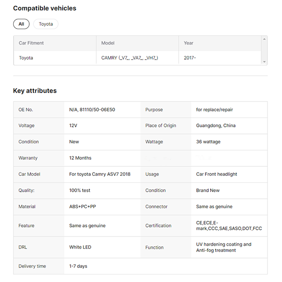Select the Toyota filter tab
The width and height of the screenshot is (282, 282).
tap(46, 24)
